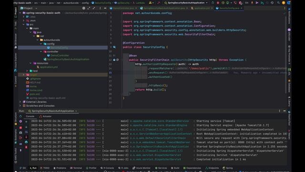
Task: Switch to DemoController.java editor tab
Action: point(123,8)
